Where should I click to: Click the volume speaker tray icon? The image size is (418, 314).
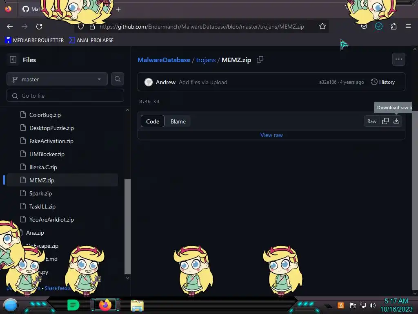coord(373,305)
